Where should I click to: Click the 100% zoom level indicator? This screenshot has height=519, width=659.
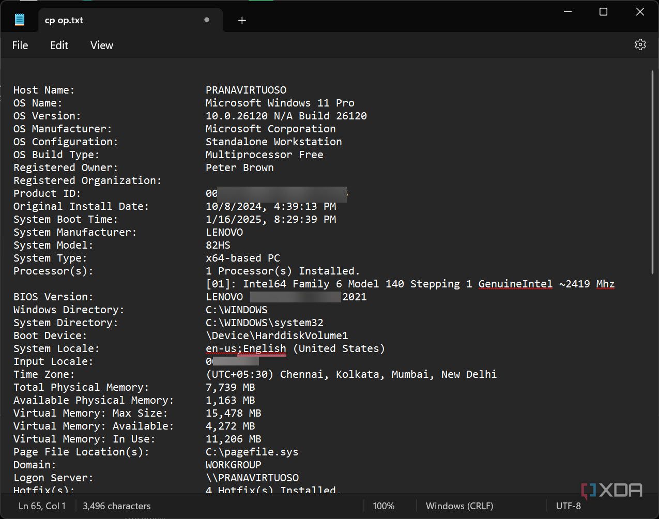pos(384,506)
